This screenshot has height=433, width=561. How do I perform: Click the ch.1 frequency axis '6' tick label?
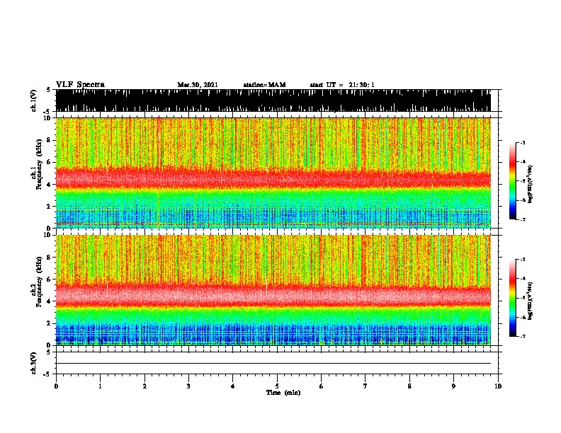pos(50,163)
